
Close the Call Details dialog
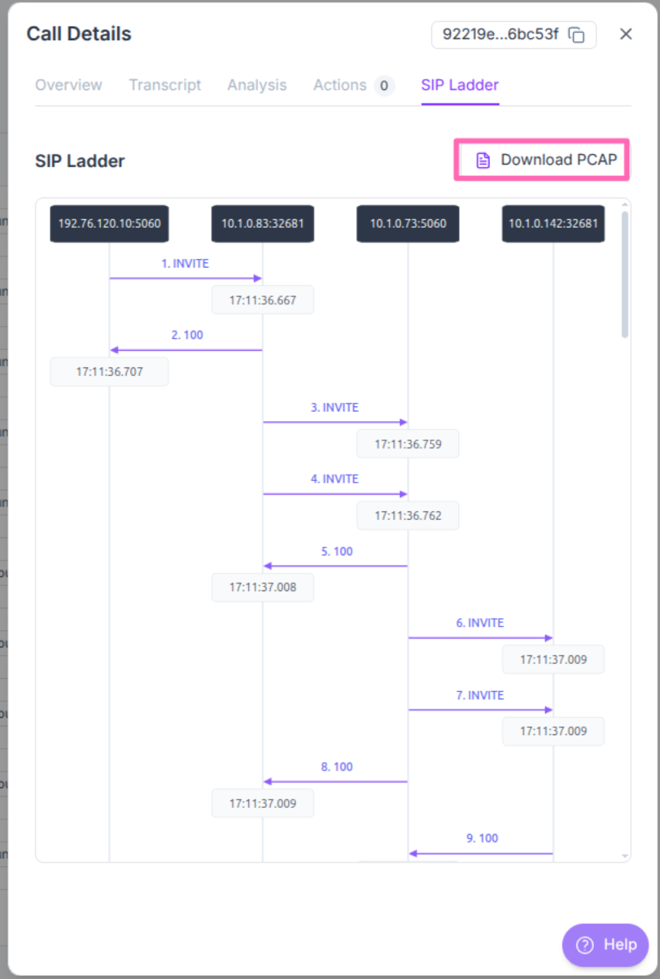click(x=625, y=35)
